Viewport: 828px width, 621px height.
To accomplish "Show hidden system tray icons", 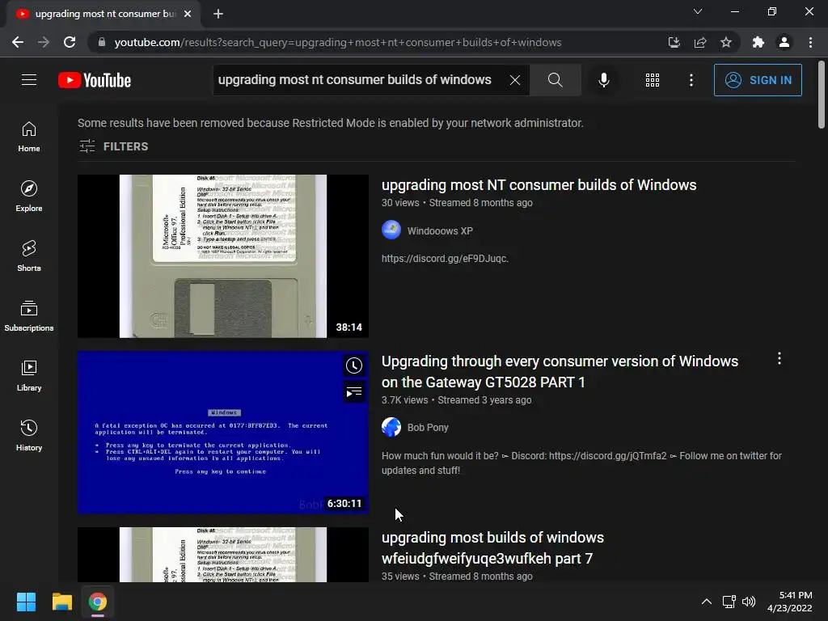I will click(x=707, y=602).
